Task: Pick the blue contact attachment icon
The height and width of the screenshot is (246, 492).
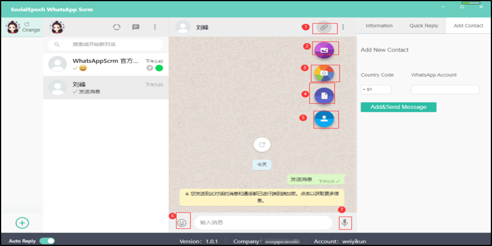Action: click(324, 119)
